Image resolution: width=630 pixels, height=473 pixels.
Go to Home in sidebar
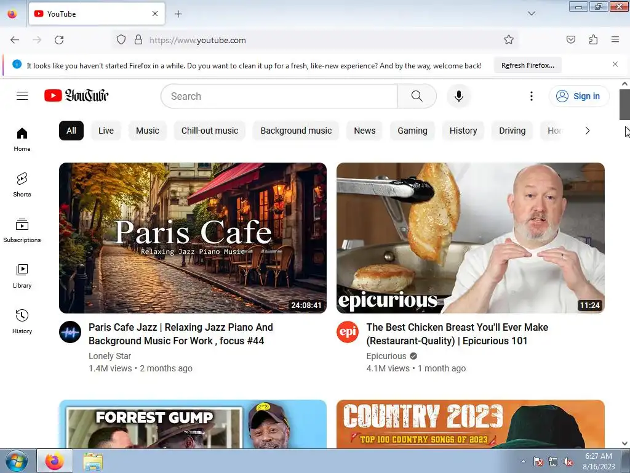point(22,139)
